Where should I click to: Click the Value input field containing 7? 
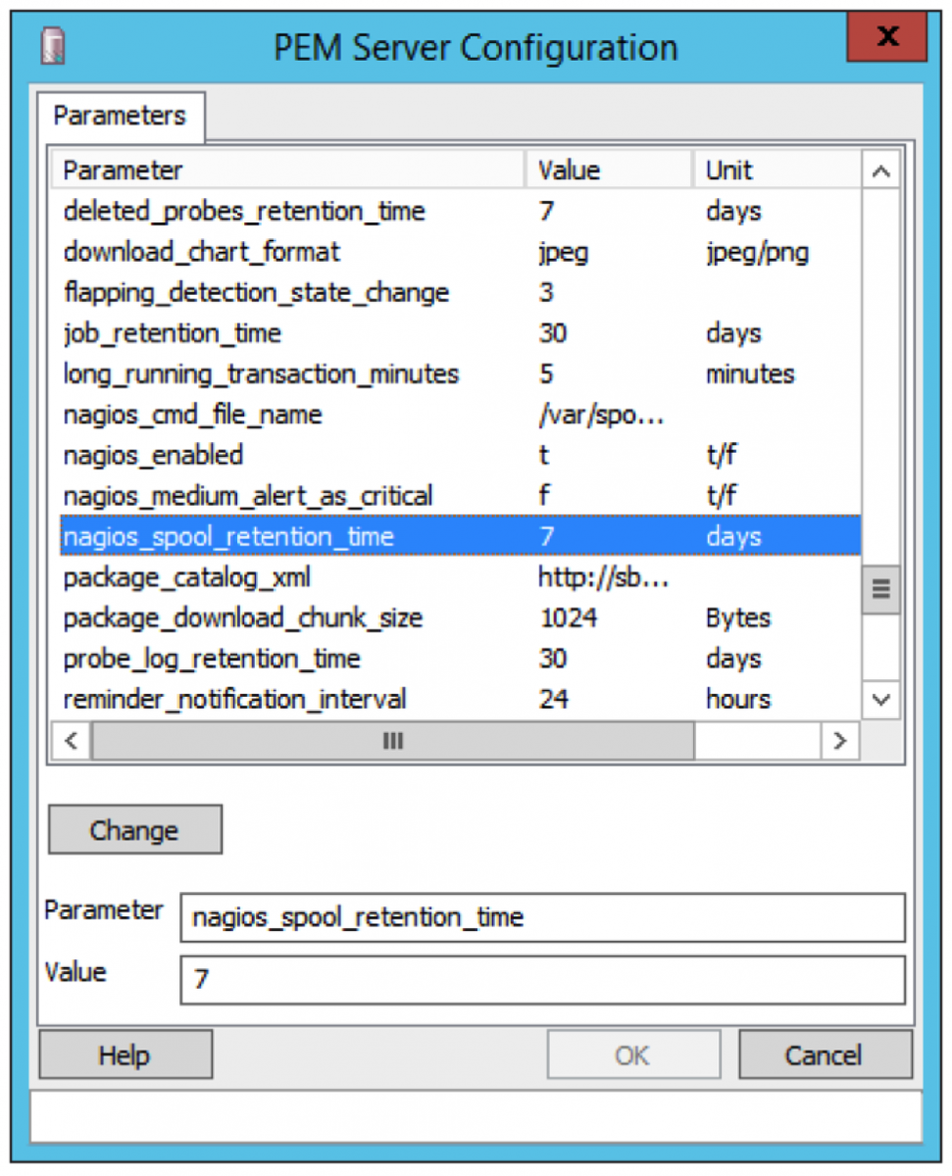click(541, 980)
